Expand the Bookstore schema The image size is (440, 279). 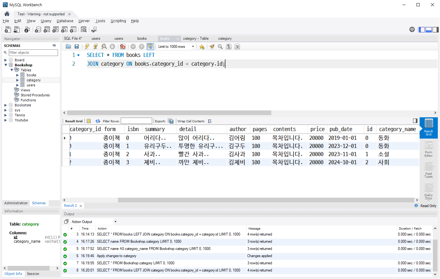point(5,105)
